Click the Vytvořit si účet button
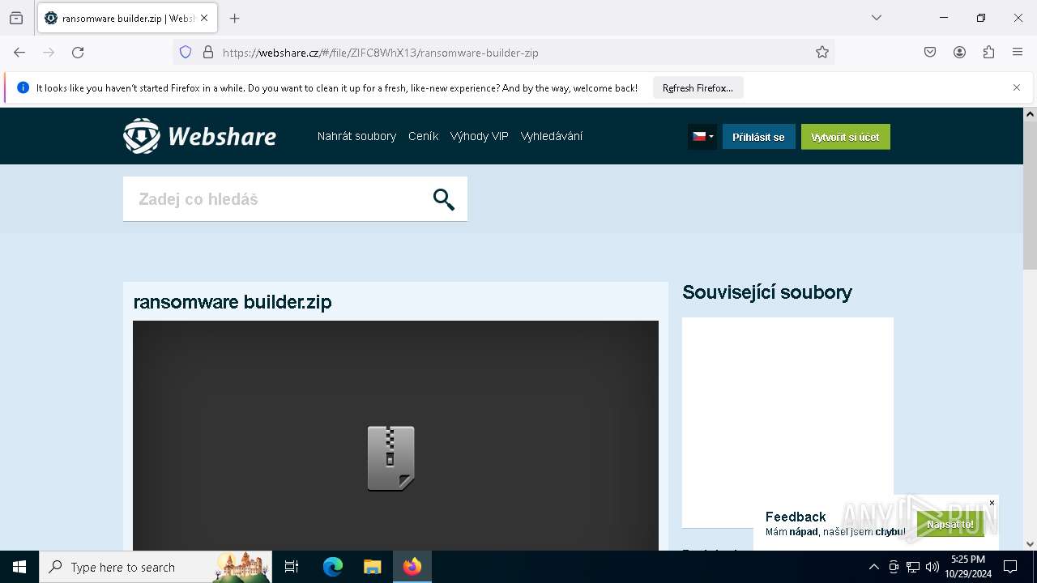This screenshot has width=1037, height=583. point(845,137)
